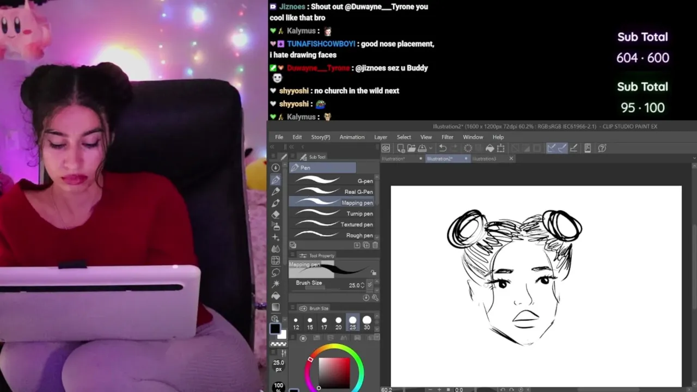The width and height of the screenshot is (697, 392).
Task: Delete sub tool with the trash icon
Action: point(375,245)
